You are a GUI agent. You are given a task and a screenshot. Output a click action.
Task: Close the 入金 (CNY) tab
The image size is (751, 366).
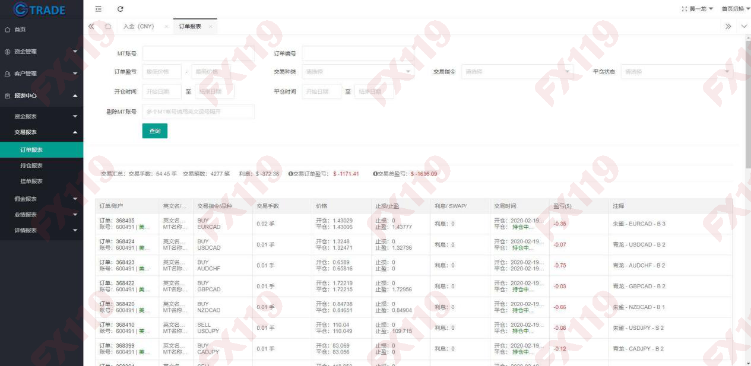pos(166,27)
